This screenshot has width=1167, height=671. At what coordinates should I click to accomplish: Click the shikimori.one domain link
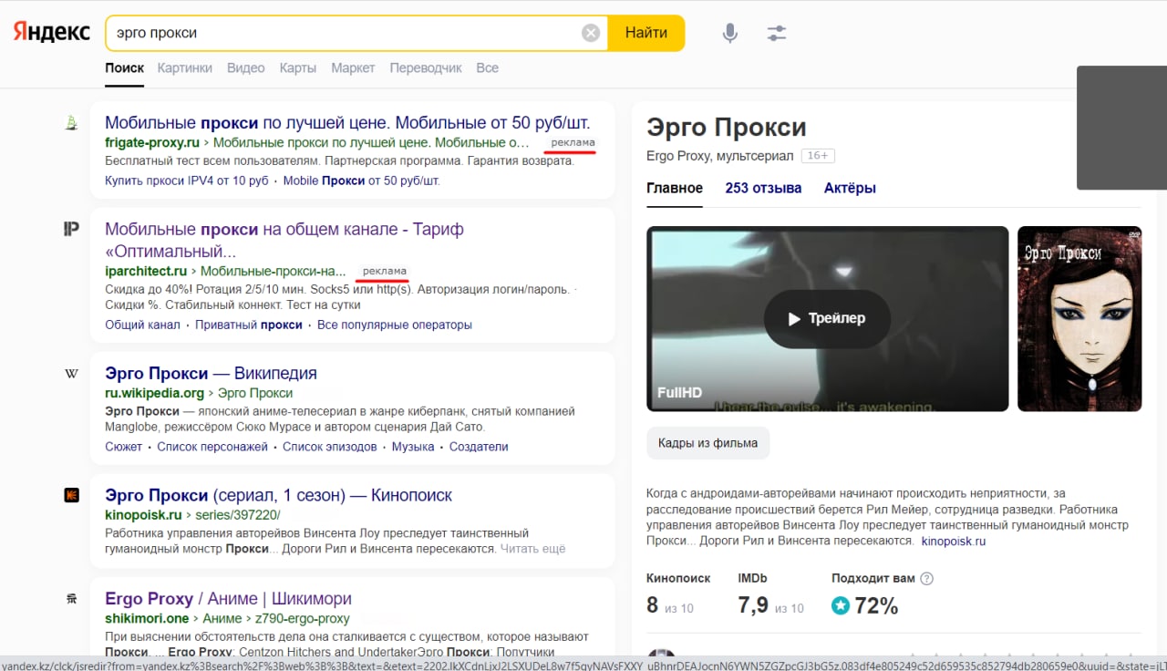147,618
